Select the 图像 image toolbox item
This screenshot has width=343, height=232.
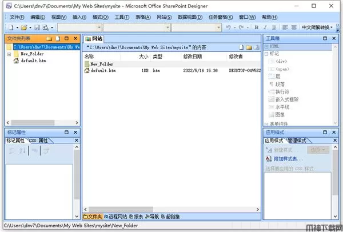277,115
